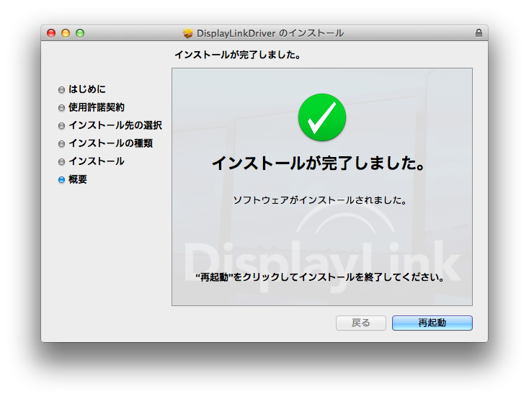Click the disabled 戻る back button
This screenshot has width=529, height=399.
coord(360,323)
